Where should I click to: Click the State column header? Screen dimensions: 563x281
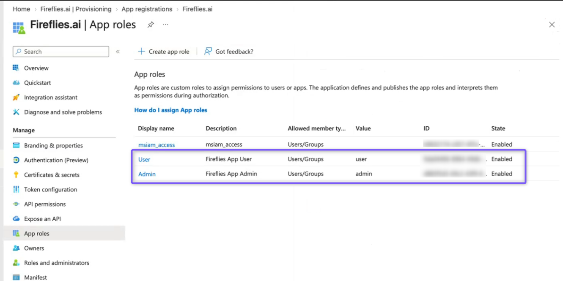pos(498,128)
